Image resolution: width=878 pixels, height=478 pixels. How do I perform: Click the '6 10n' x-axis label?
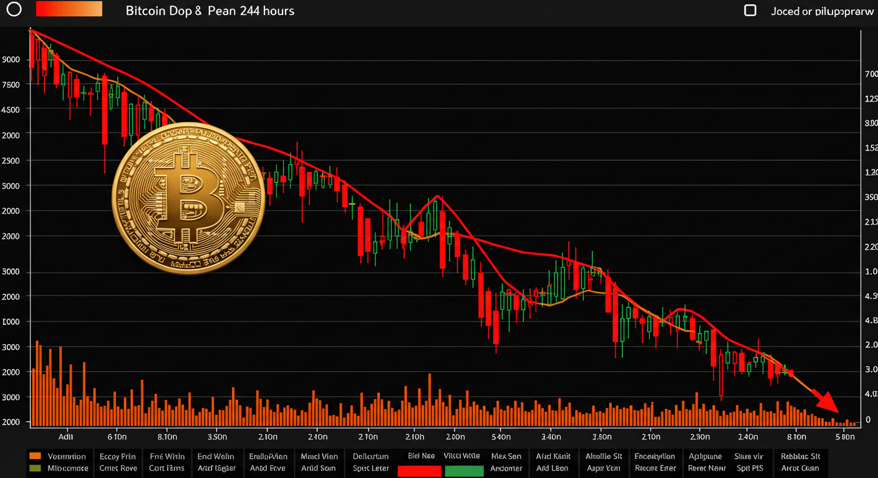(117, 437)
